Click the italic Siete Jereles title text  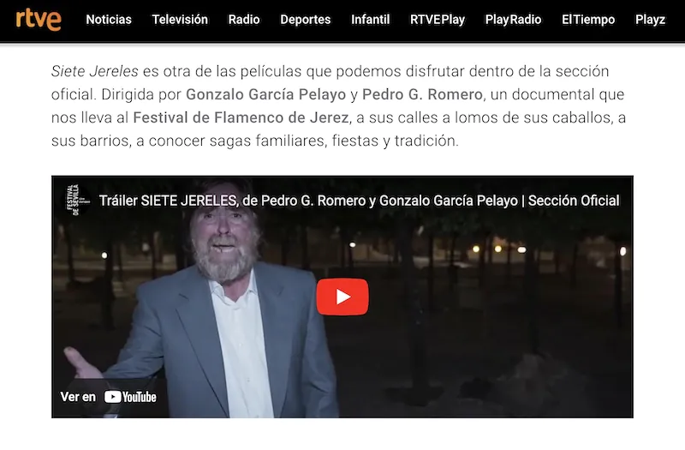[95, 71]
